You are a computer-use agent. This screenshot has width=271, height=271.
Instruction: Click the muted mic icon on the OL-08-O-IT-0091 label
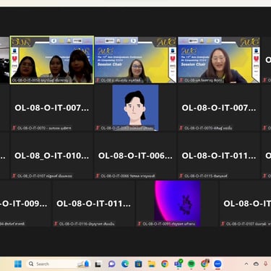[x=139, y=224]
